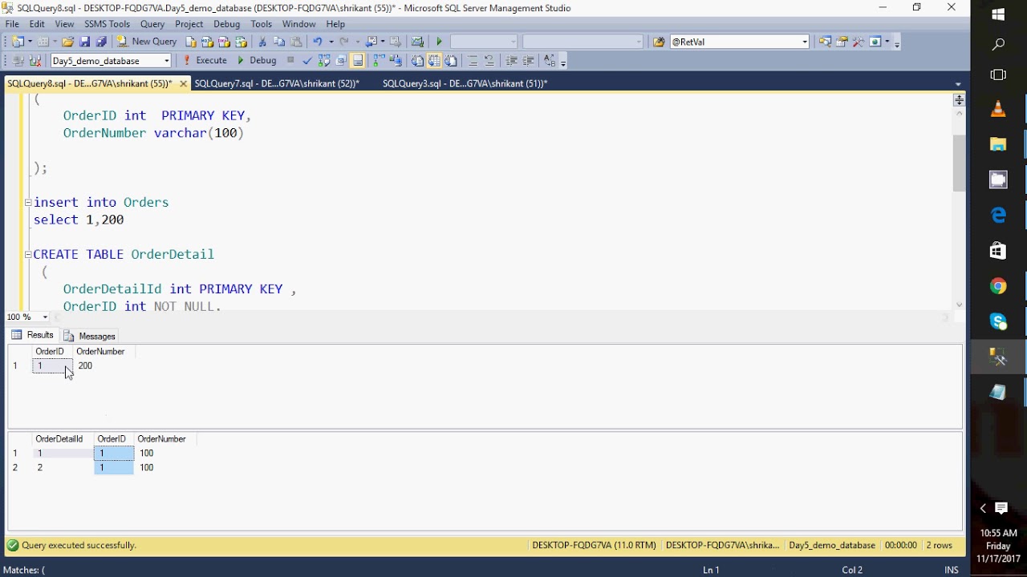
Task: Click the Copy icon in toolbar
Action: click(x=278, y=42)
